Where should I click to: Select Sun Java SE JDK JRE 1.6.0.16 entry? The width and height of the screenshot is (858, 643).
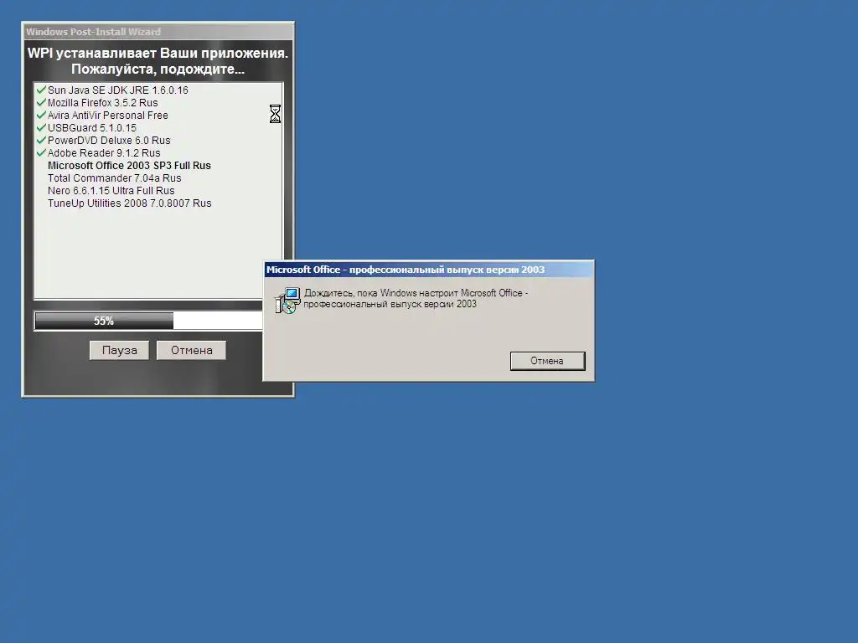pos(117,90)
